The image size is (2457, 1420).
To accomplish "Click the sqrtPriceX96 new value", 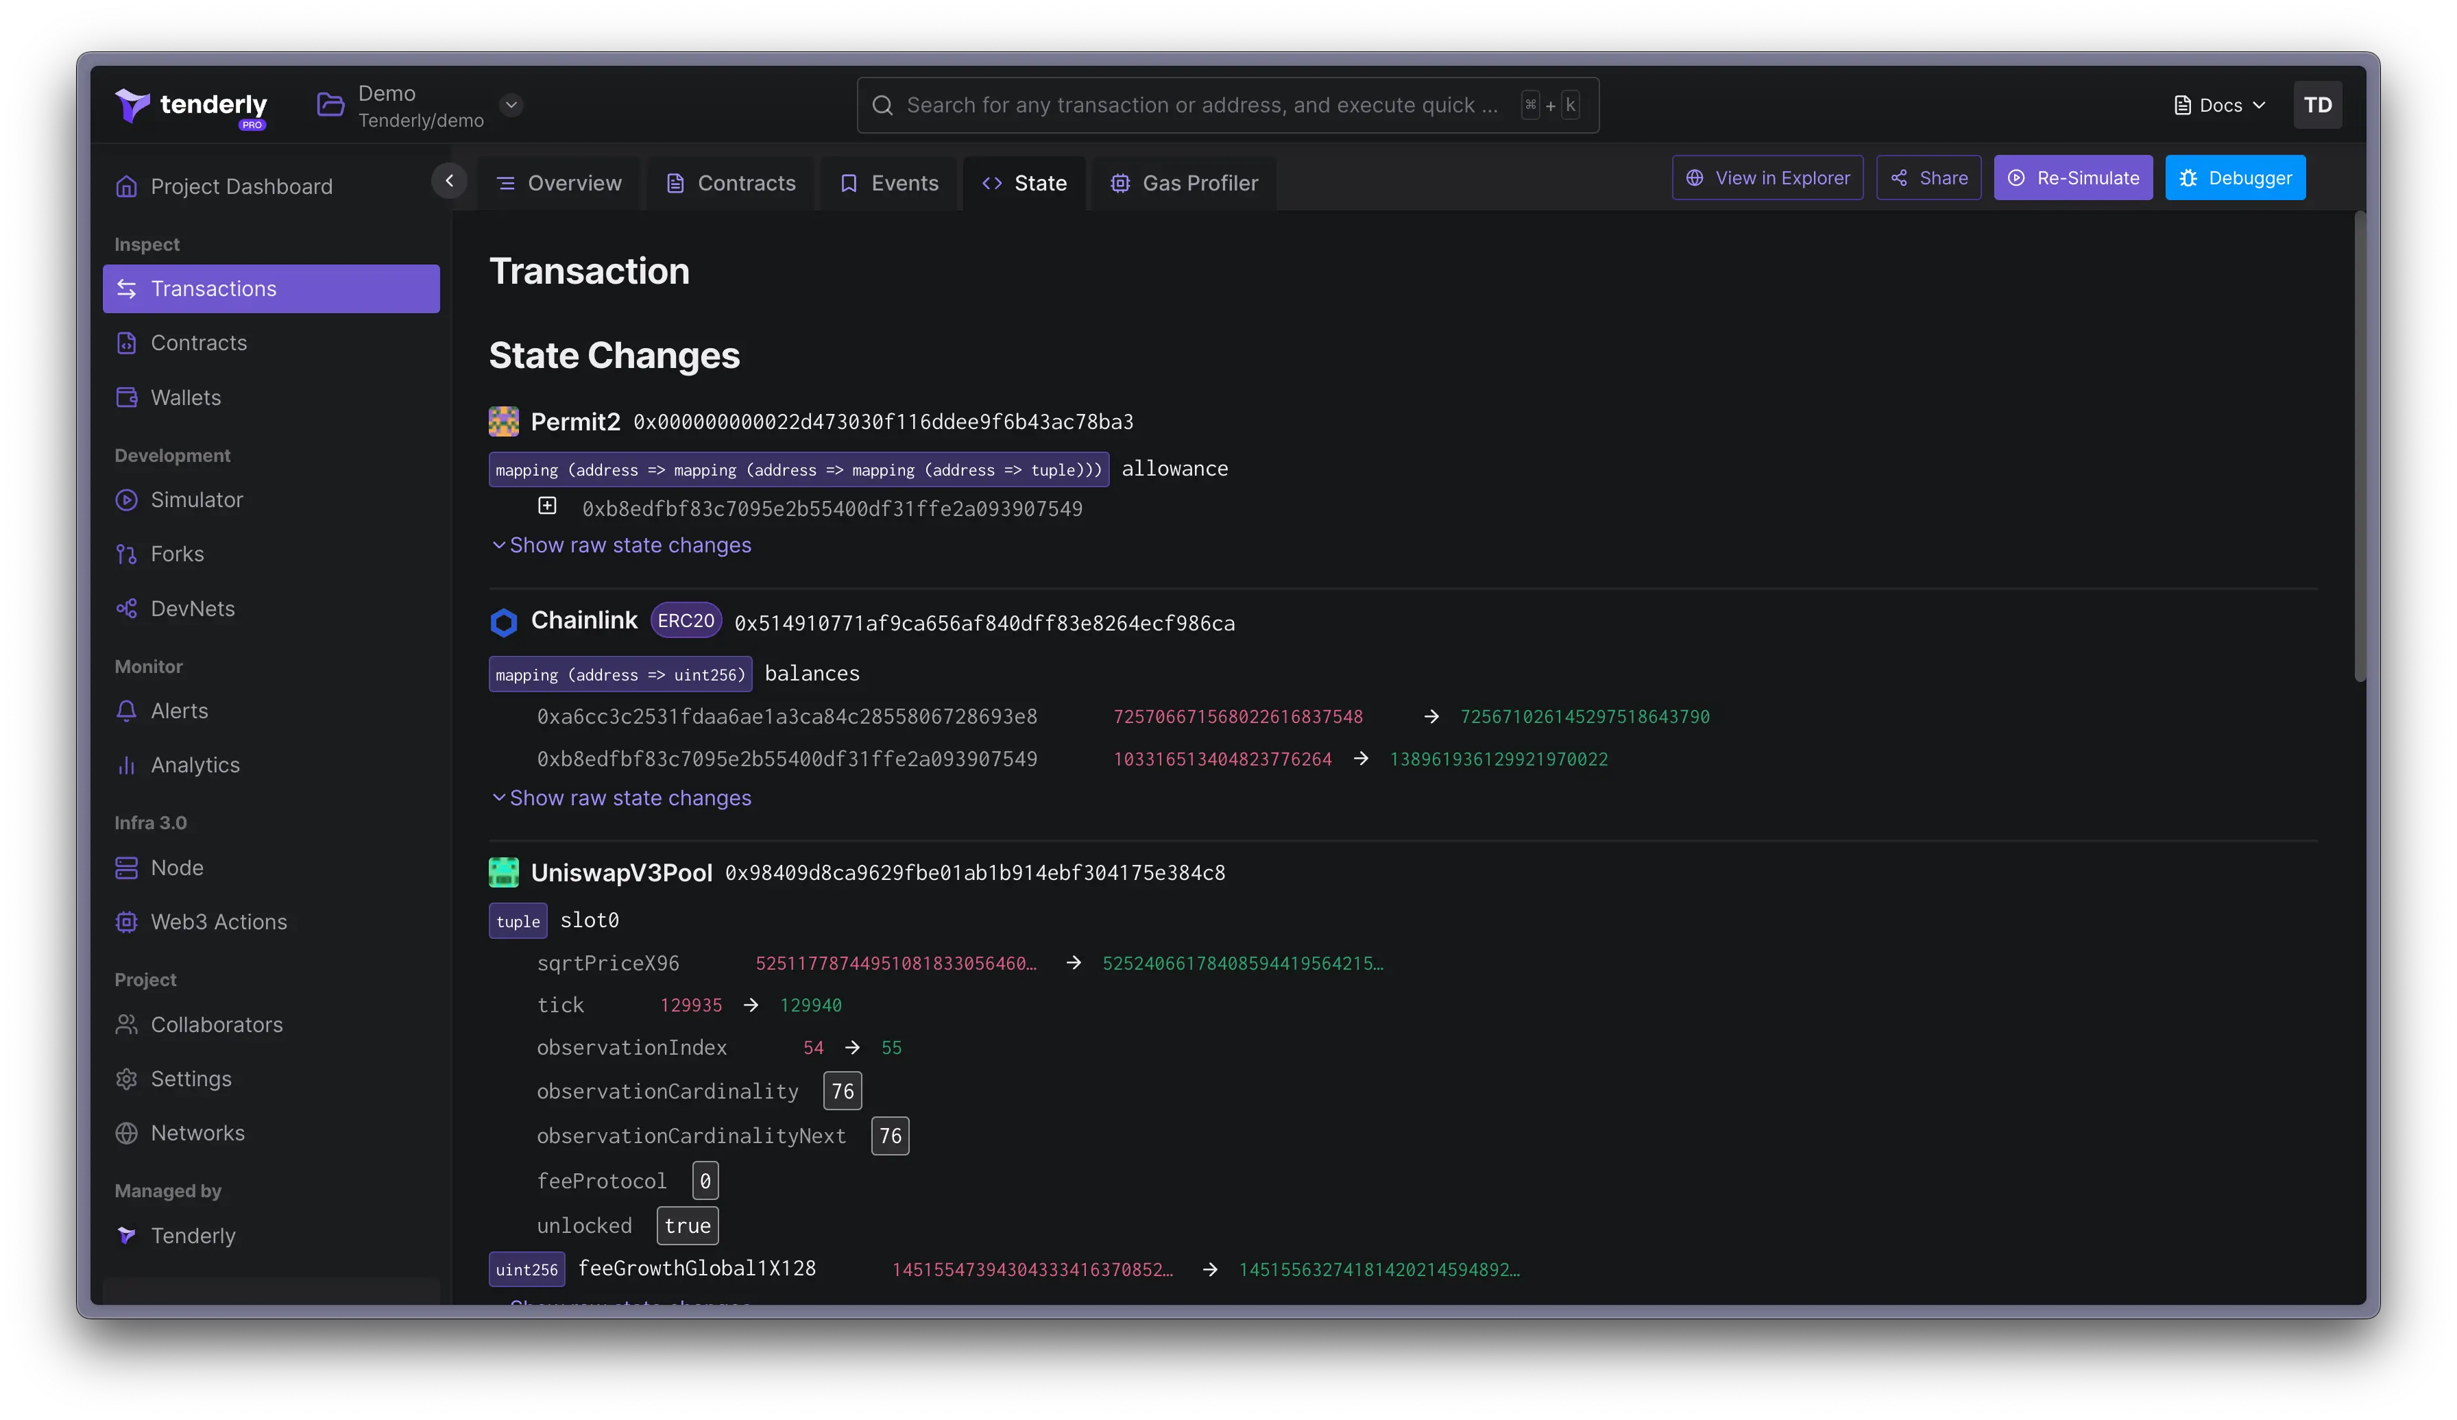I will pos(1243,964).
